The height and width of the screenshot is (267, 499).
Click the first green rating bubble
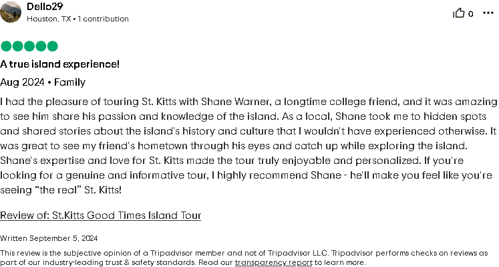coord(6,46)
